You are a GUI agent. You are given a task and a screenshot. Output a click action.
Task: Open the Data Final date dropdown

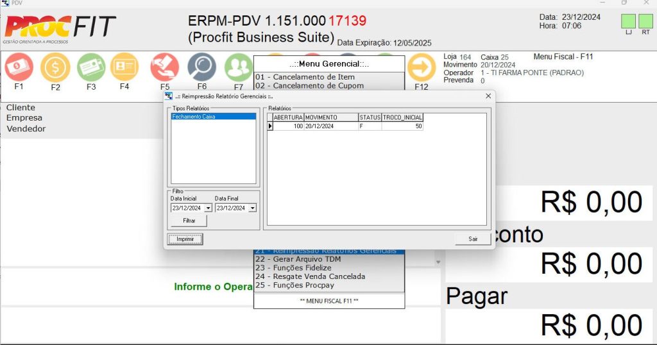click(253, 208)
